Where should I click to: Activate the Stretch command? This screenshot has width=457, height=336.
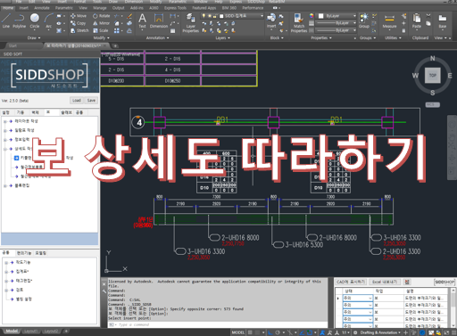tap(79, 30)
